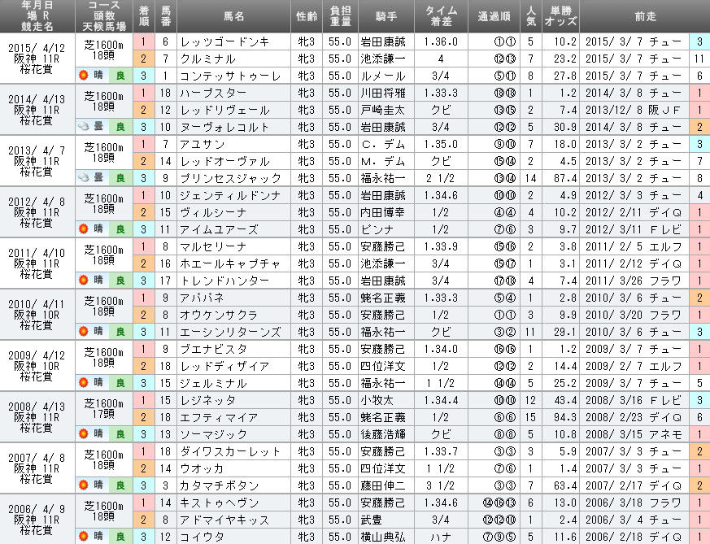Select horse name ウオッカ

tap(203, 468)
